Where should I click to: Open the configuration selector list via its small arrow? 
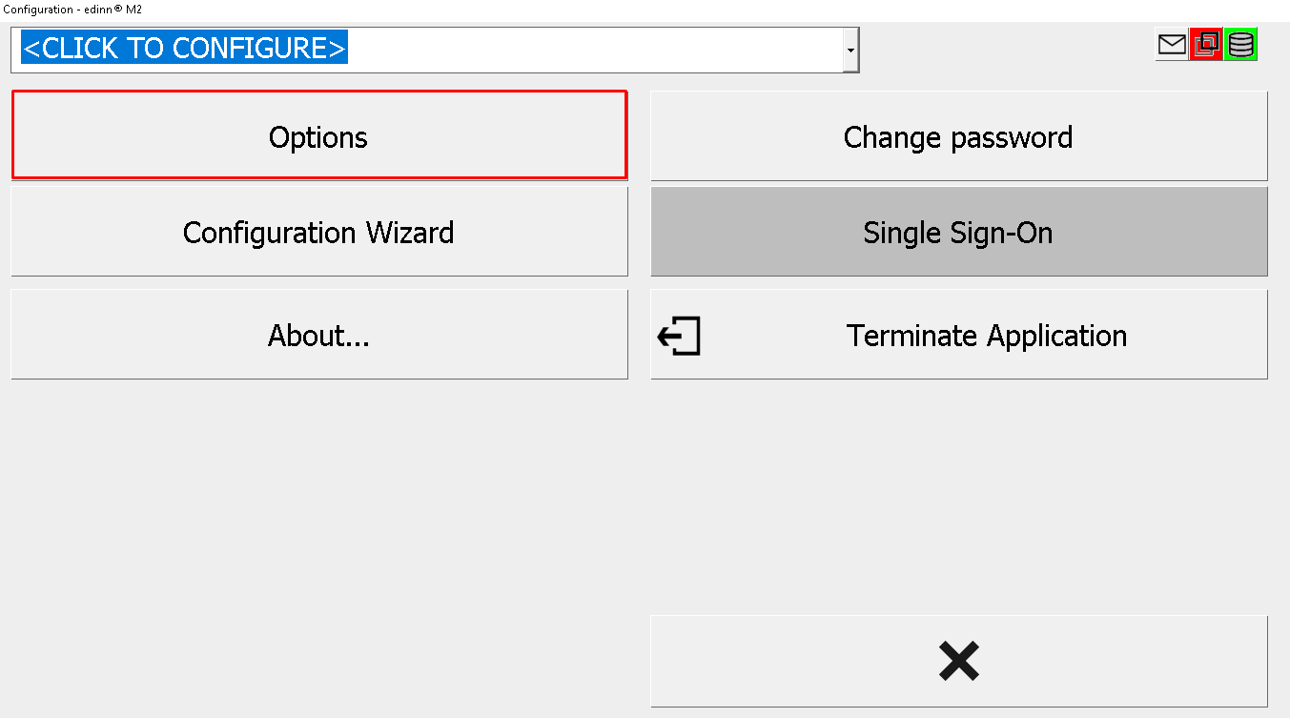pyautogui.click(x=850, y=50)
